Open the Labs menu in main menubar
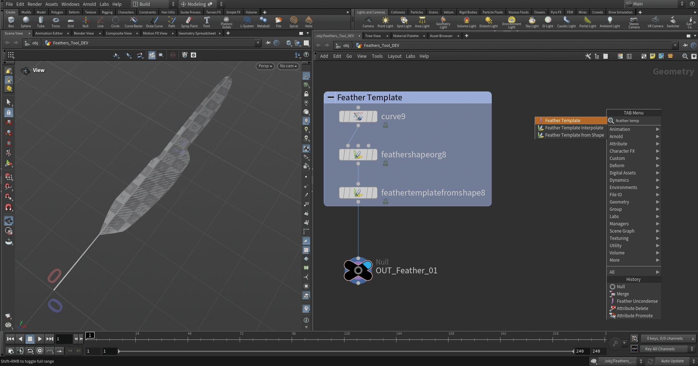Image resolution: width=698 pixels, height=366 pixels. tap(104, 4)
